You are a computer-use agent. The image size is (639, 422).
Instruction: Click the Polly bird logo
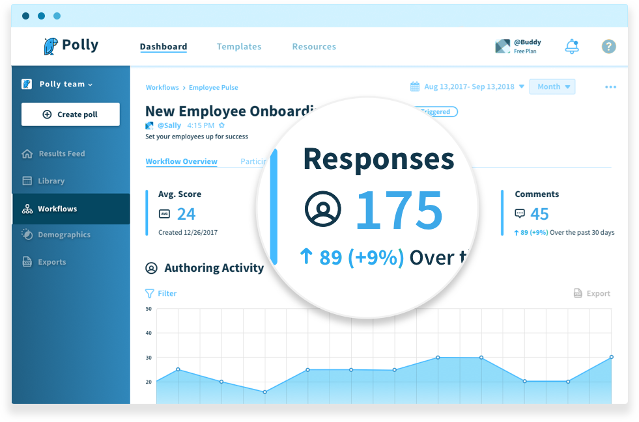click(x=50, y=46)
